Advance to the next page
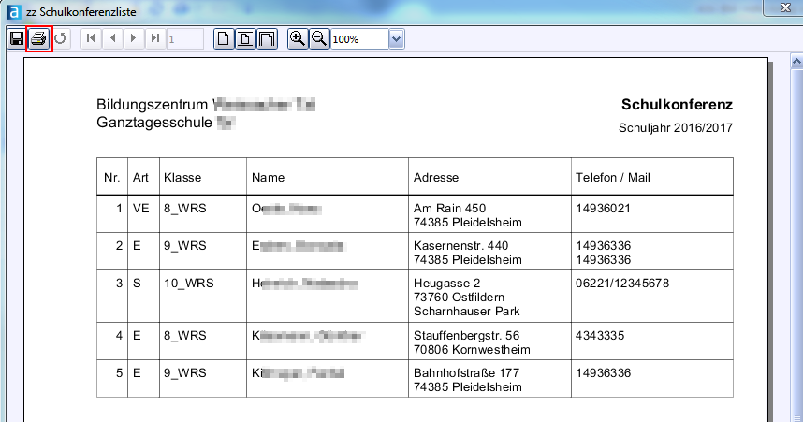Image resolution: width=803 pixels, height=422 pixels. (x=135, y=39)
